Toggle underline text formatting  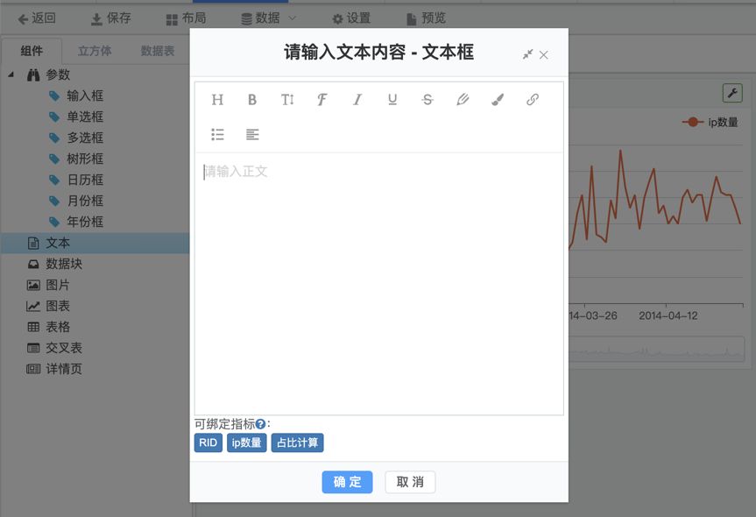[x=392, y=100]
